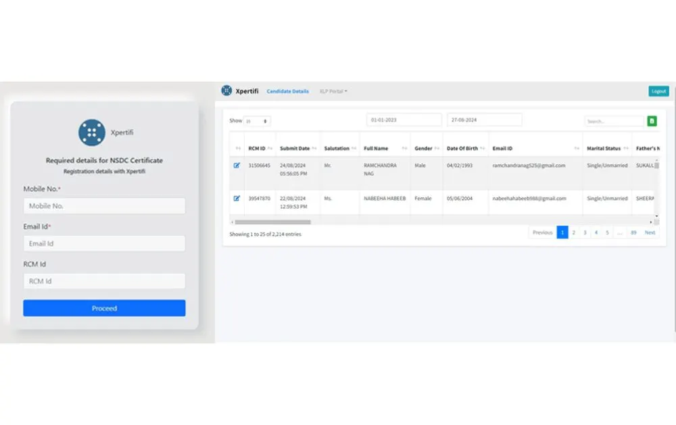
Task: Click the end date field 27-08-2024
Action: (x=485, y=120)
